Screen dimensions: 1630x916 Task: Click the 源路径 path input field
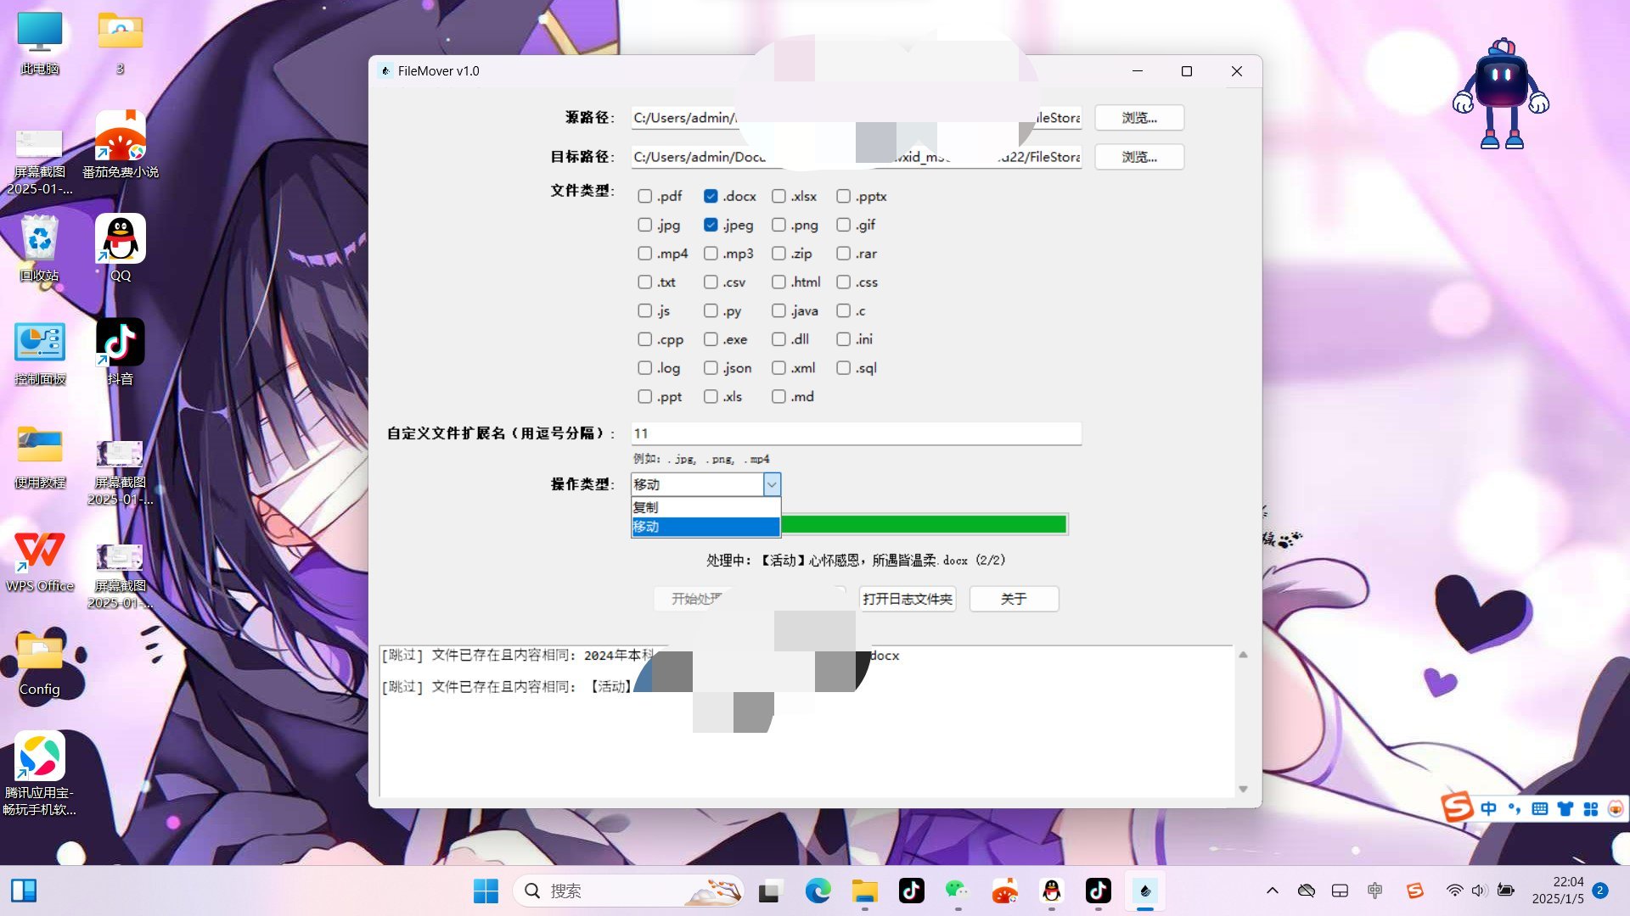(856, 118)
